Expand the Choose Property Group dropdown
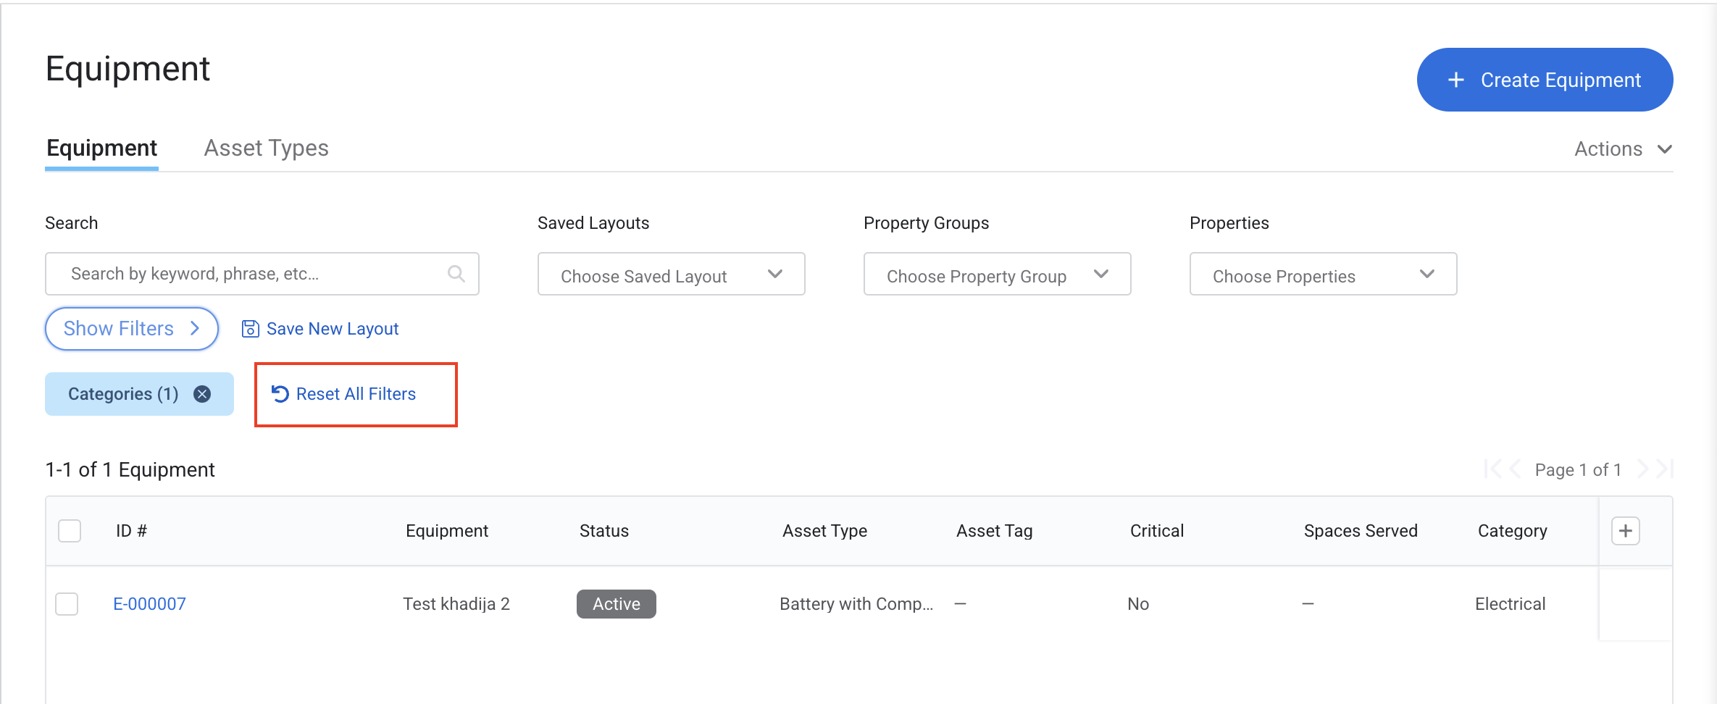Screen dimensions: 1717x704 click(x=997, y=275)
